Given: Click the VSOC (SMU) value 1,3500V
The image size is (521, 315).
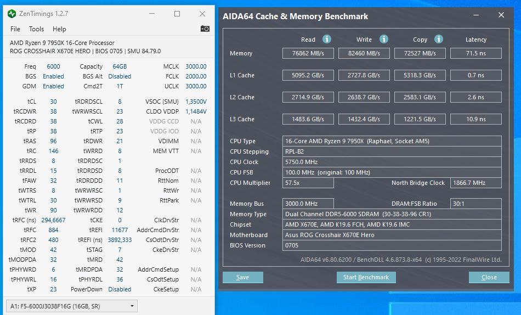Looking at the screenshot, I should point(196,102).
